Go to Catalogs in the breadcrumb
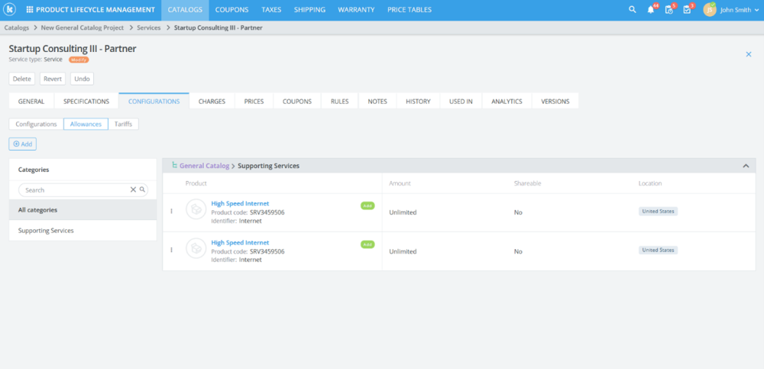 tap(17, 28)
